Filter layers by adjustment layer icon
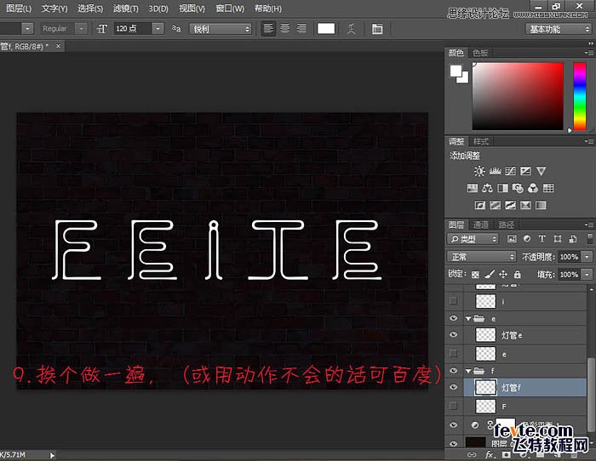The image size is (596, 461). 527,239
